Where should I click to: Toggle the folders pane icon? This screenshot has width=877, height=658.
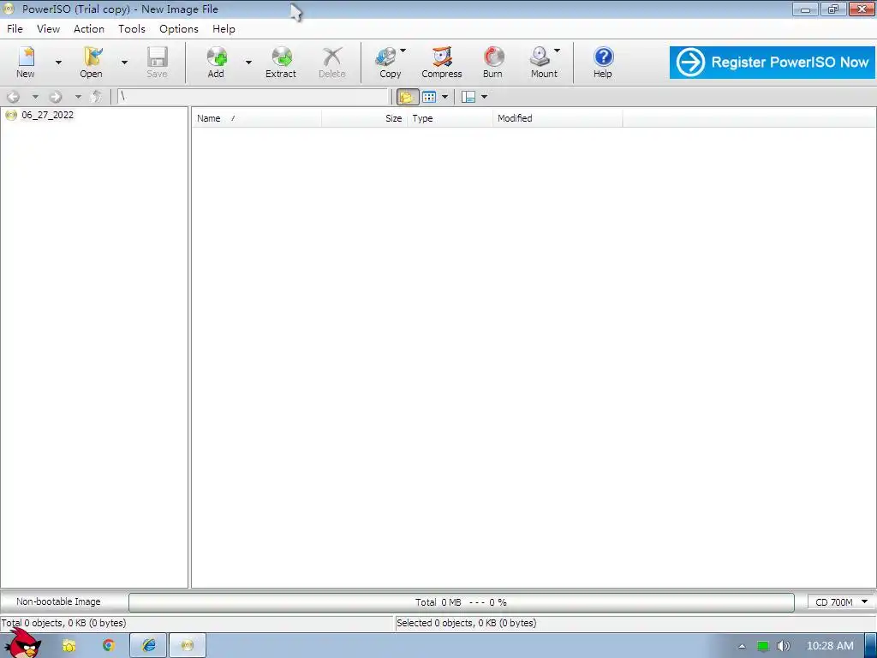pyautogui.click(x=407, y=97)
